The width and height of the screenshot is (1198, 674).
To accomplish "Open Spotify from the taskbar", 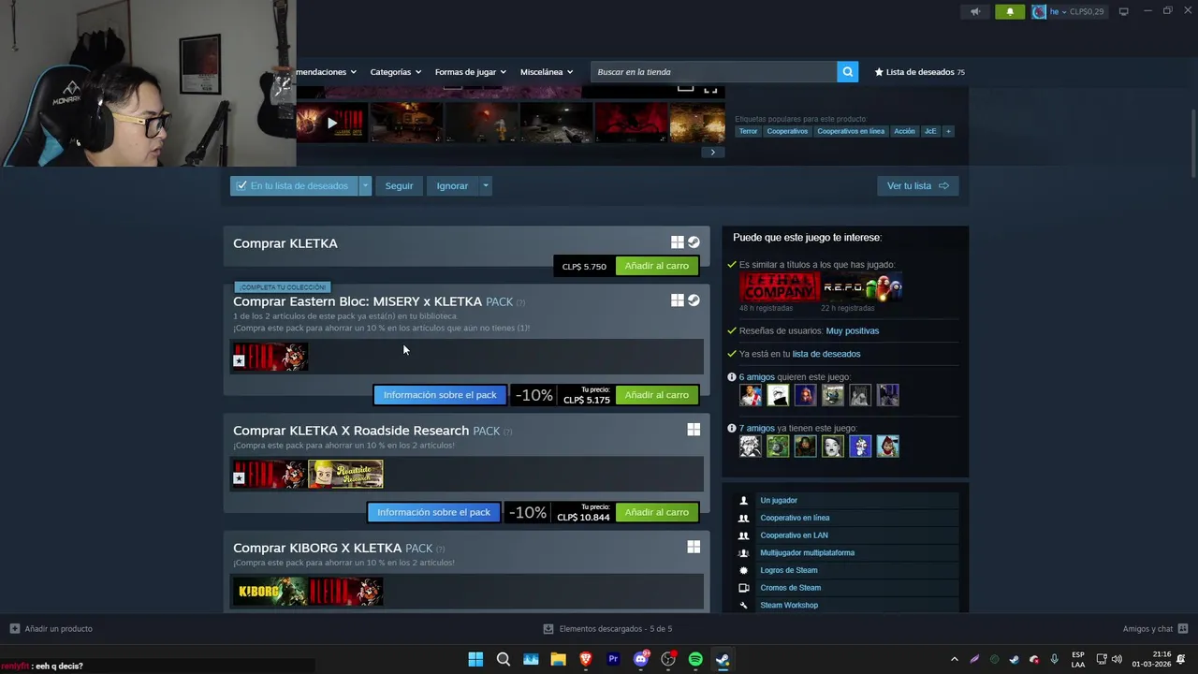I will coord(695,659).
